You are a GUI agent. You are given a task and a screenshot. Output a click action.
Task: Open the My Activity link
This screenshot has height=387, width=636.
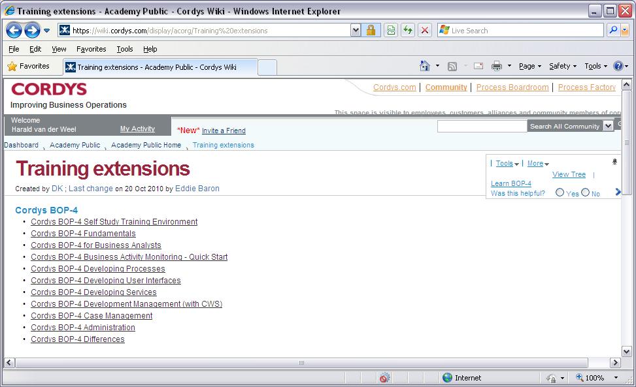(137, 129)
